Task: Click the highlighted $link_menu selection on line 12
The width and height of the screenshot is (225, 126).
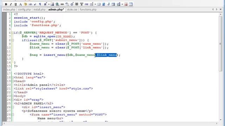Action: [x=106, y=55]
